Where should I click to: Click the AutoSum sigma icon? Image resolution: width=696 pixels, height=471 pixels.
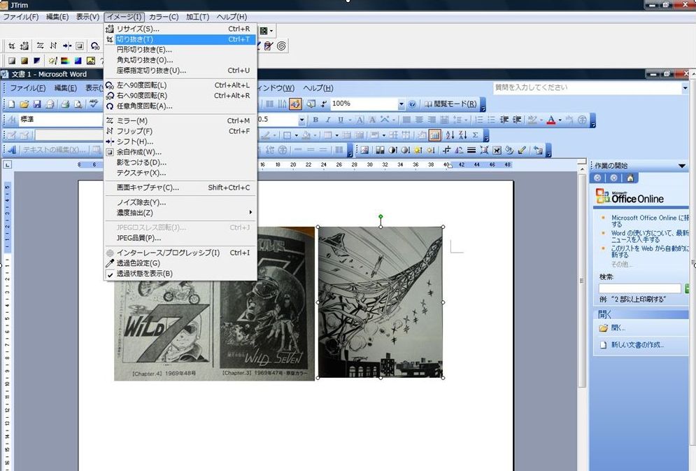pyautogui.click(x=476, y=135)
